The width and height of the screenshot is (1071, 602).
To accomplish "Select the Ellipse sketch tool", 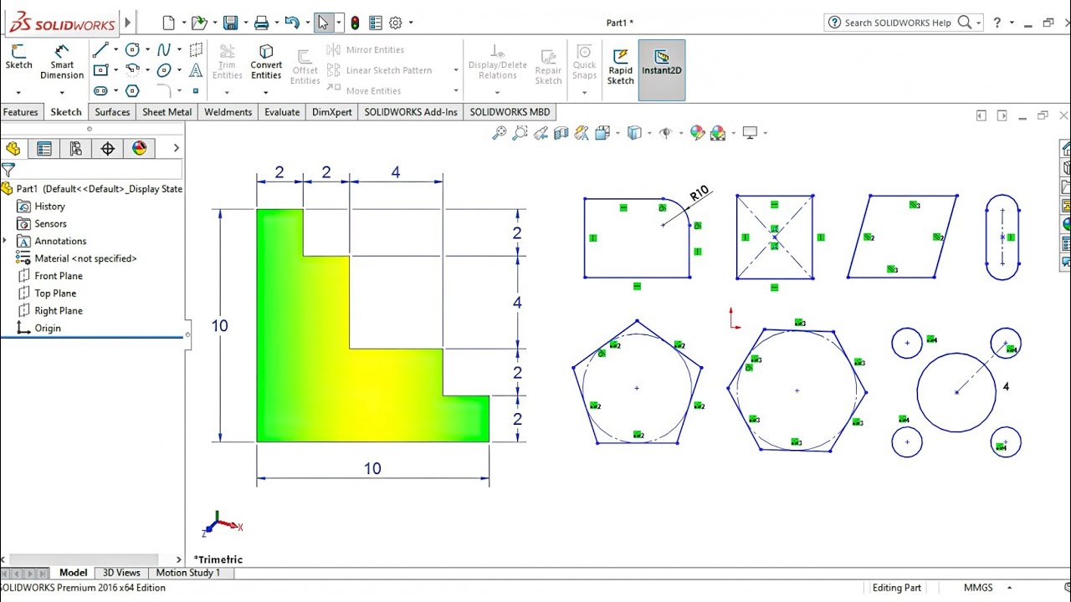I will click(164, 70).
